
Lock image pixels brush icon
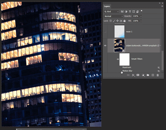pos(114,21)
